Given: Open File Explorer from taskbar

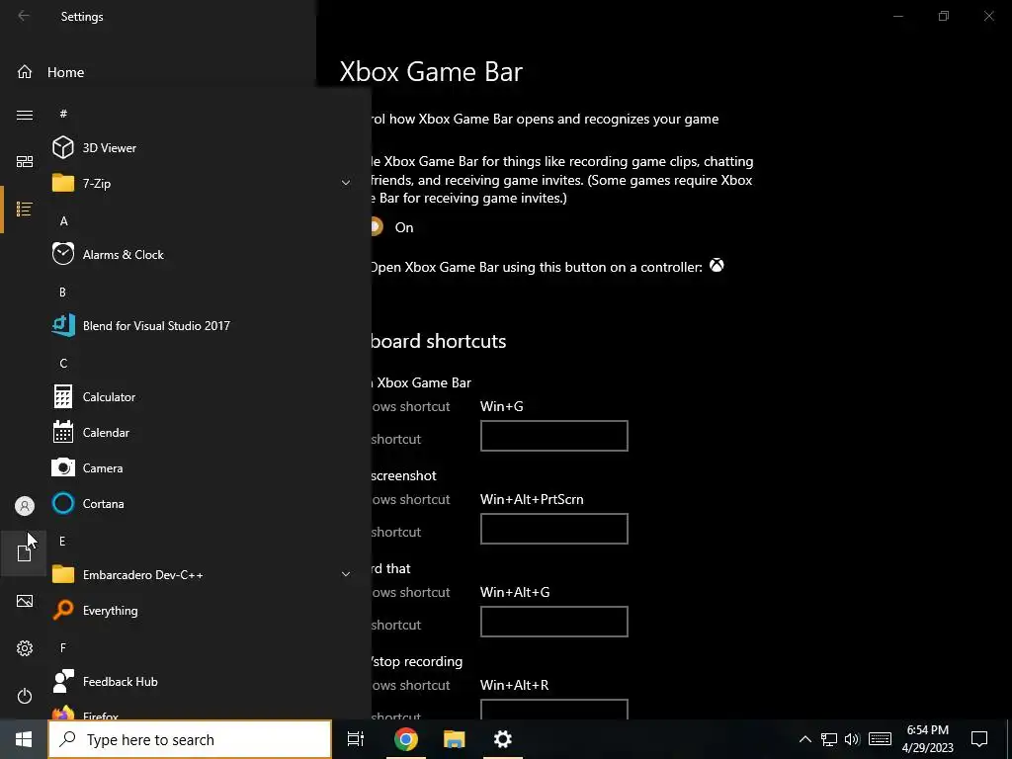Looking at the screenshot, I should [x=455, y=739].
